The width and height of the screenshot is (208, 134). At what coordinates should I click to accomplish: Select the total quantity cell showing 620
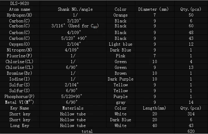pyautogui.click(x=191, y=131)
